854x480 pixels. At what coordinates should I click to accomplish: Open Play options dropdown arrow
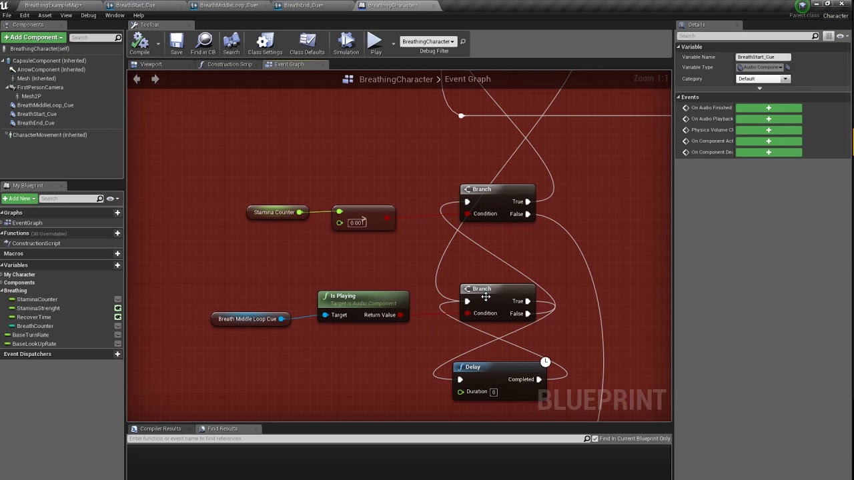click(393, 43)
